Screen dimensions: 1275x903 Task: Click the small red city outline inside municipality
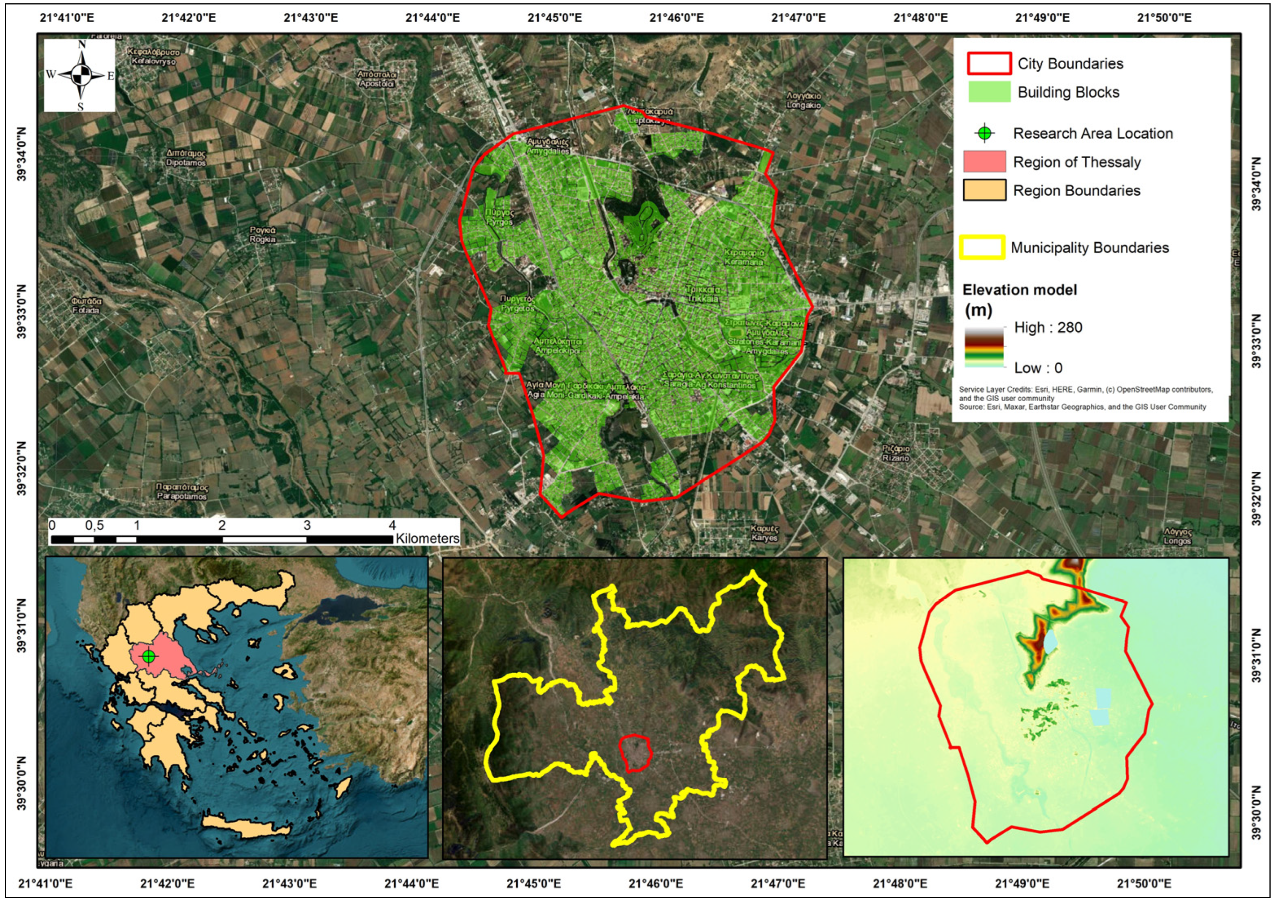(635, 753)
